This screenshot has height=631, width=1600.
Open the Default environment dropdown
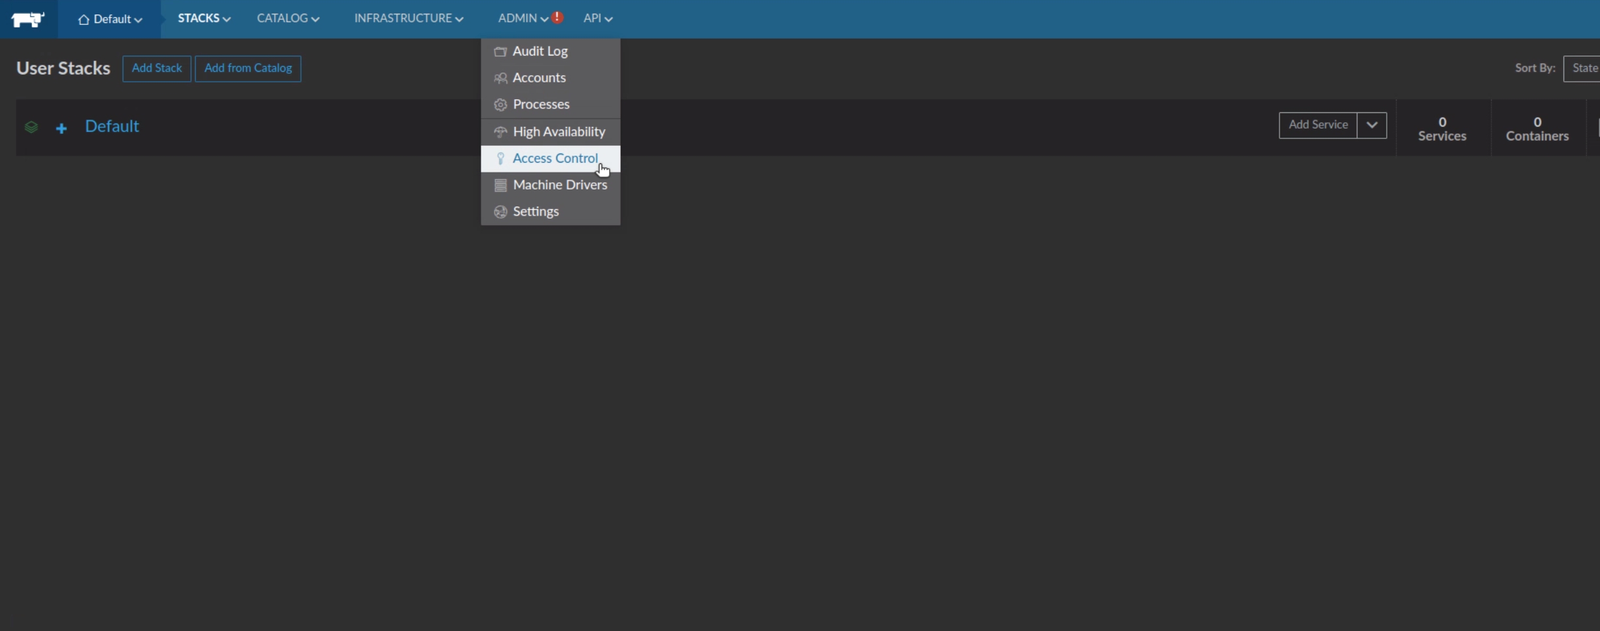110,19
